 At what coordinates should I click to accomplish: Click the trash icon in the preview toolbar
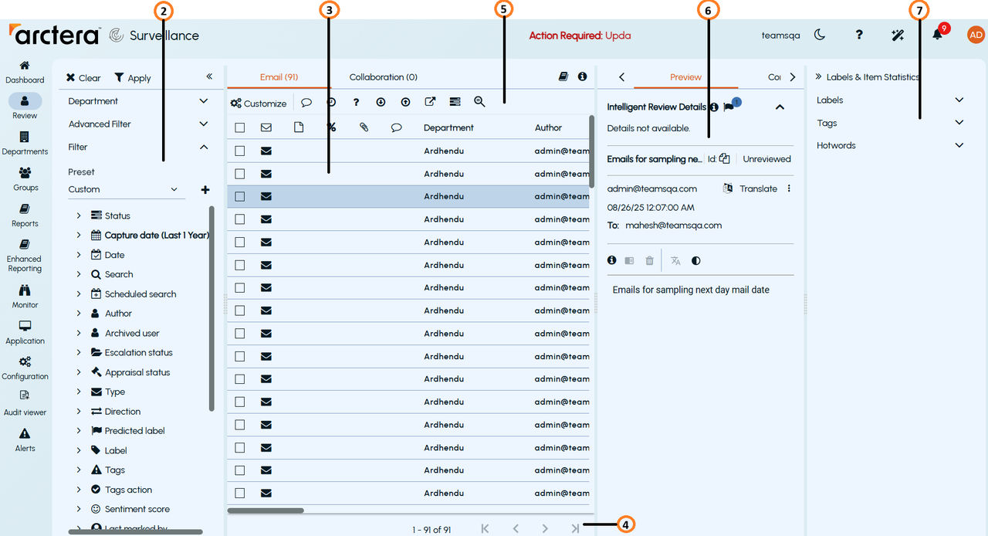(649, 261)
